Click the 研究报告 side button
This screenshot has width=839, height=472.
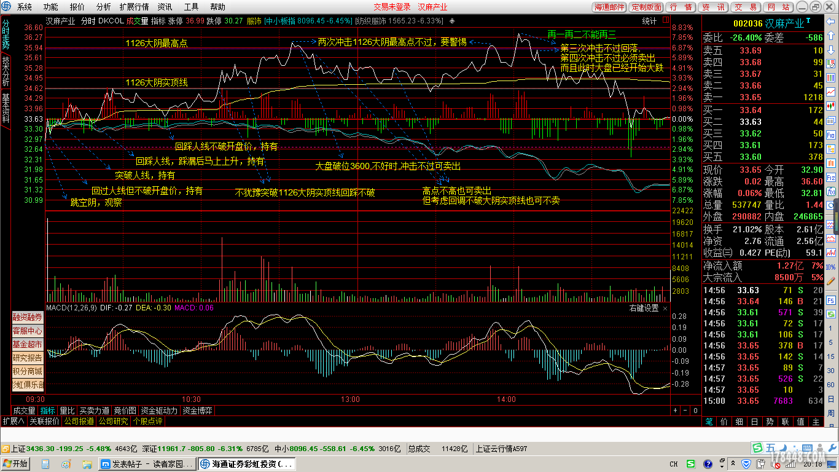(28, 358)
